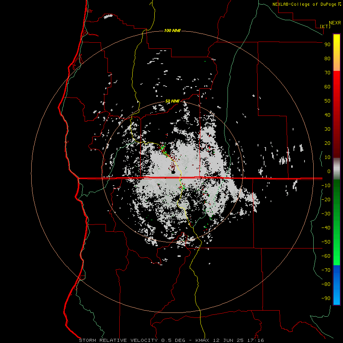The width and height of the screenshot is (343, 343).
Task: Pick the blue bottom segment of color bar
Action: pyautogui.click(x=337, y=285)
